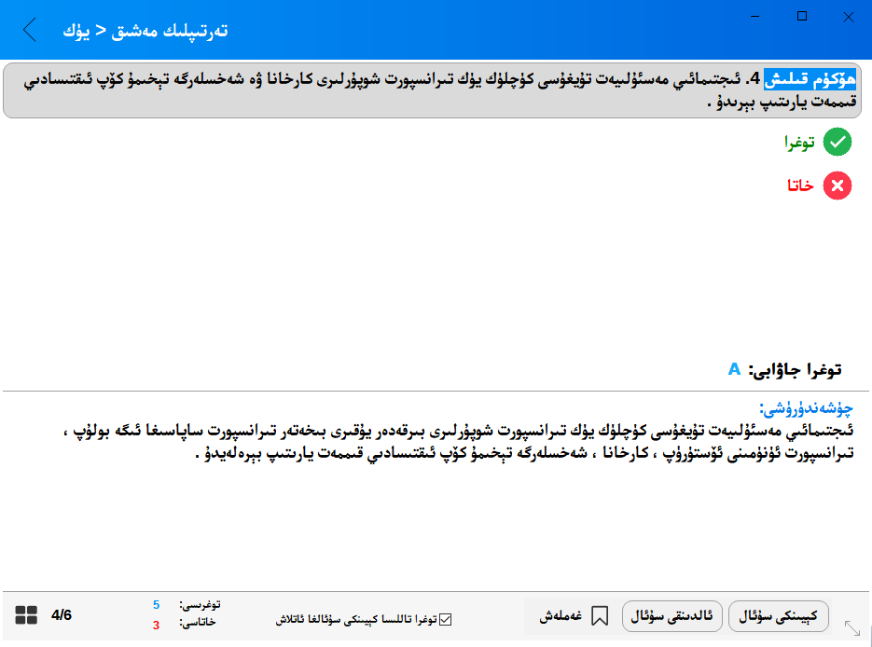Click the bookmark icon beside غەملەش
This screenshot has height=647, width=872.
600,616
